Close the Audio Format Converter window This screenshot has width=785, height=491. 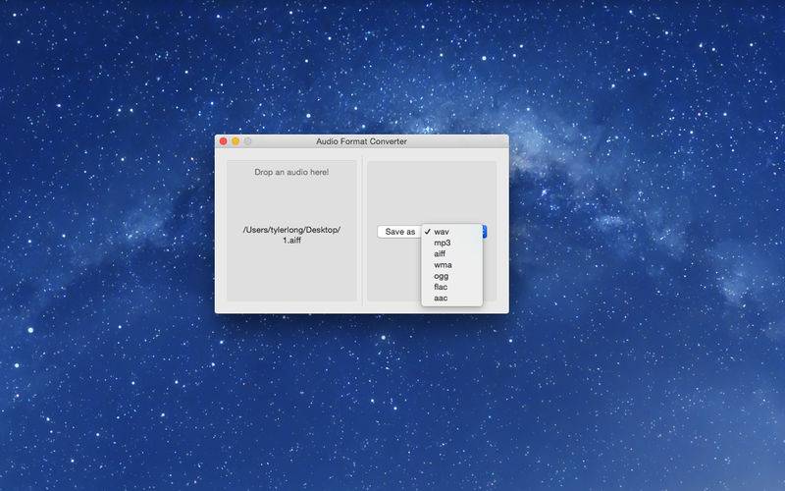(x=224, y=141)
